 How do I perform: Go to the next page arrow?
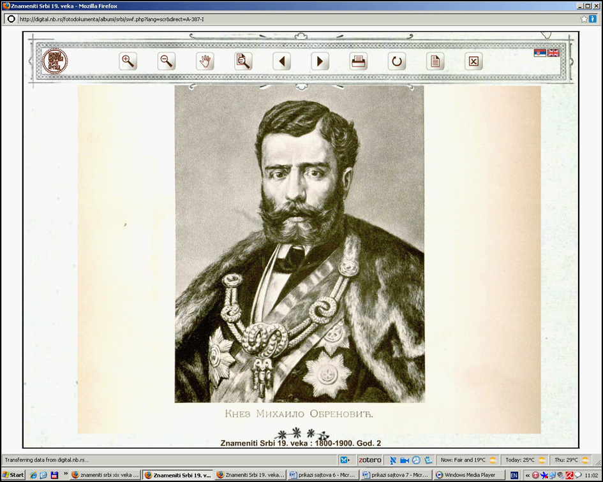click(320, 61)
